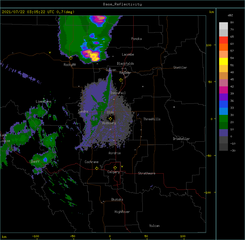The image size is (245, 240).
Task: Click the white plus marker north of Drumheller
Action: [x=174, y=107]
